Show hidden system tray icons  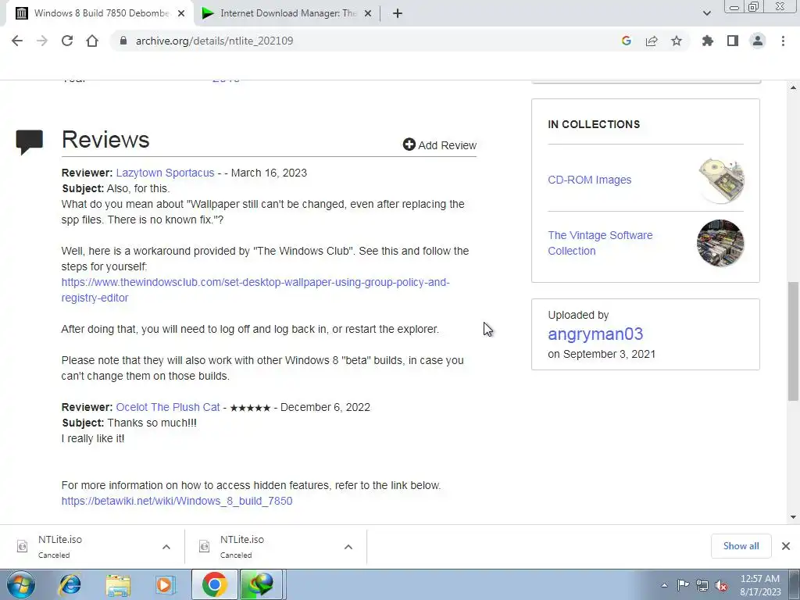[x=664, y=585]
